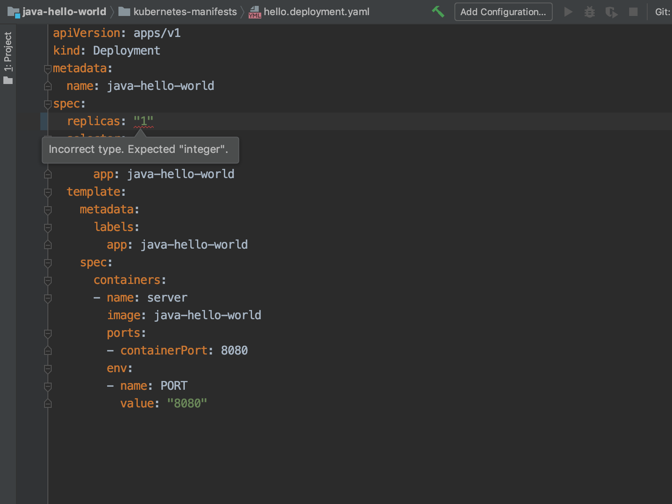Open the java-hello-world breadcrumb menu
This screenshot has height=504, width=672.
coord(63,11)
